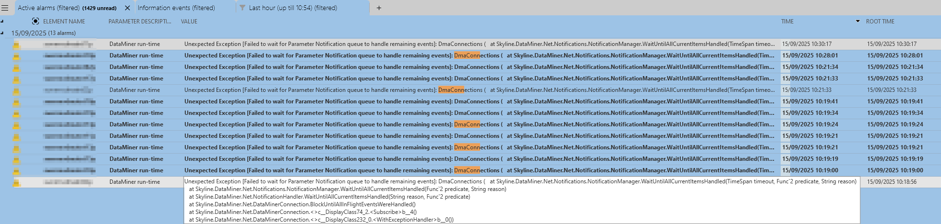Click DataMiner run-time in the 10:30:17 row

pos(134,44)
